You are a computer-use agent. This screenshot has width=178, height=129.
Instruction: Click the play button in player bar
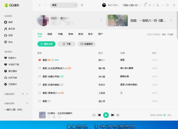point(106,115)
